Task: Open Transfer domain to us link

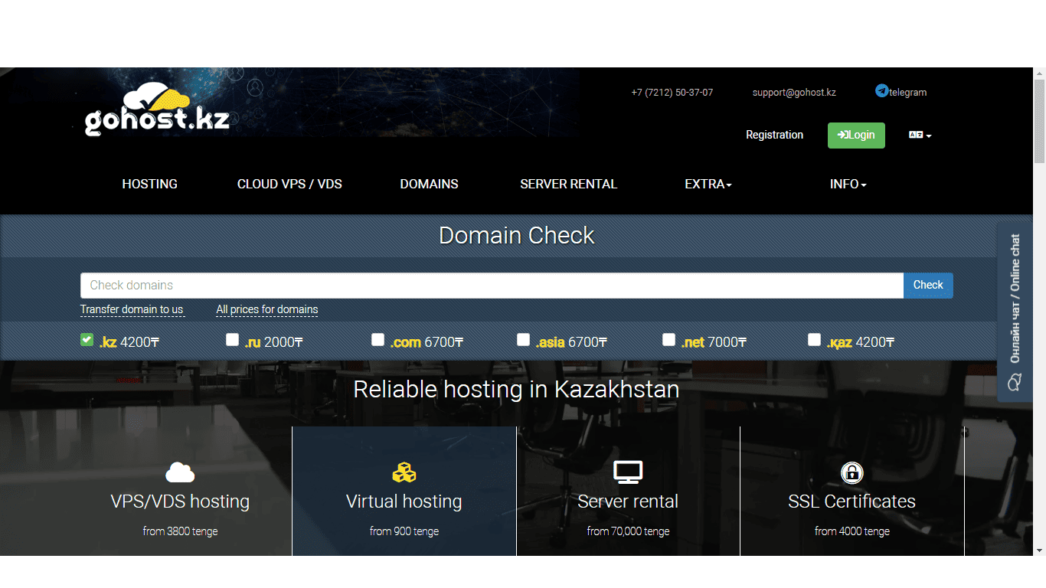Action: [x=132, y=310]
